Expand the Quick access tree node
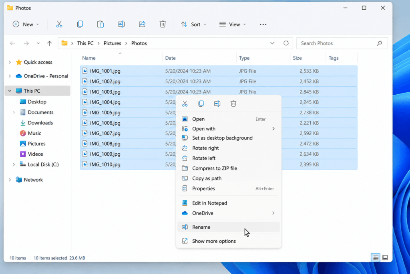 [10, 62]
